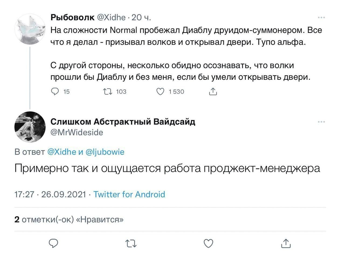Open the more options menu on Рыбоволк's tweet
This screenshot has width=345, height=254.
321,17
